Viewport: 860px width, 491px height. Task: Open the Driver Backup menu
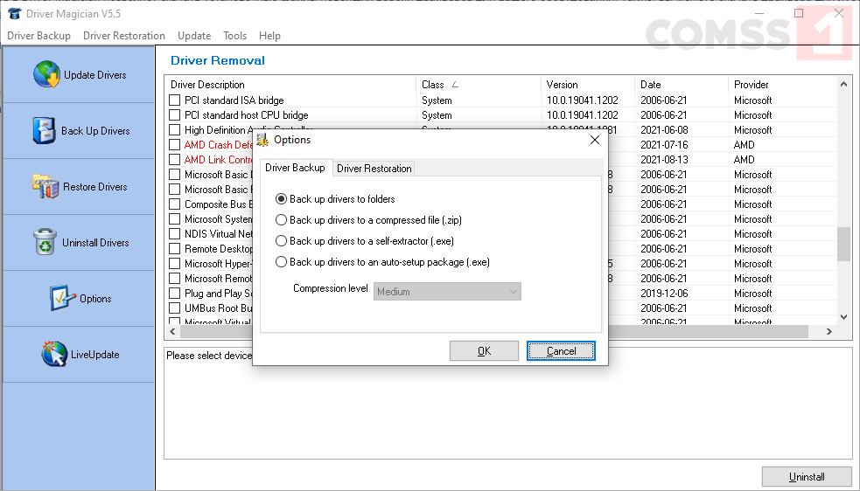[39, 36]
